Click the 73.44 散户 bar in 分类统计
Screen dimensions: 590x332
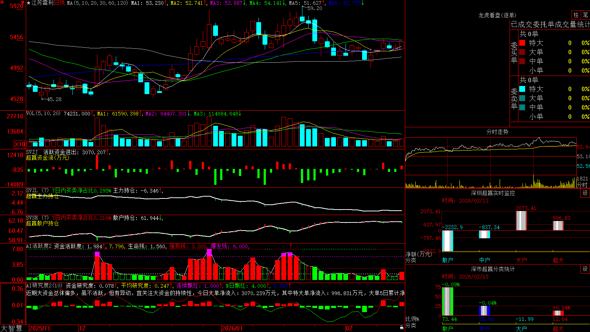pyautogui.click(x=448, y=301)
